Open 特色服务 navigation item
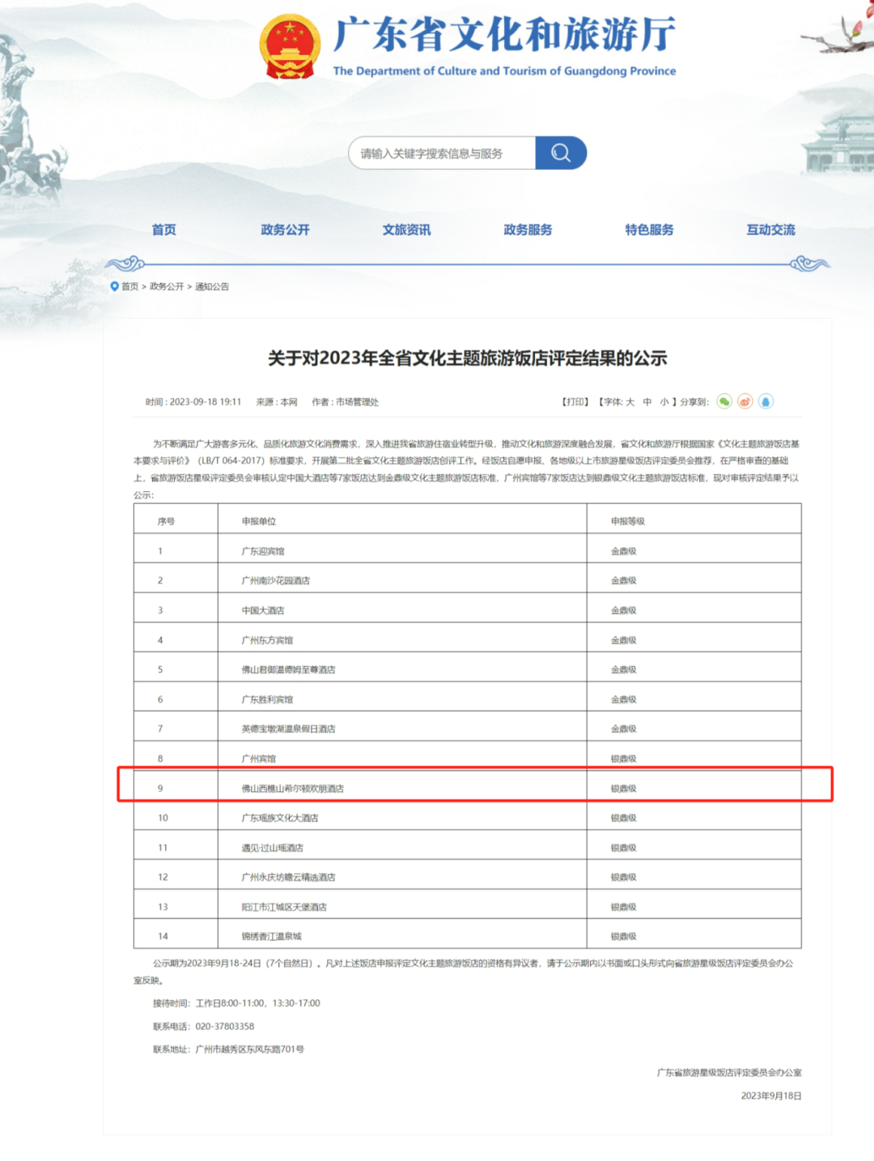The height and width of the screenshot is (1161, 874). pyautogui.click(x=649, y=230)
